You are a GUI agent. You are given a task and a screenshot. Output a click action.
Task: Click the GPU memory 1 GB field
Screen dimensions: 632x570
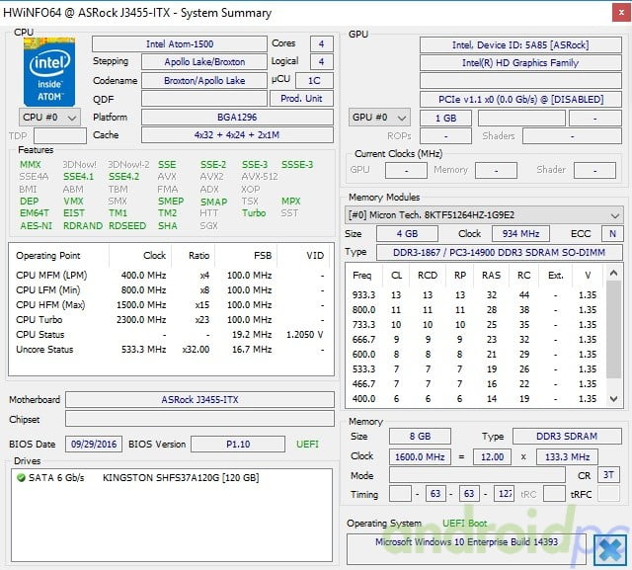coord(445,119)
